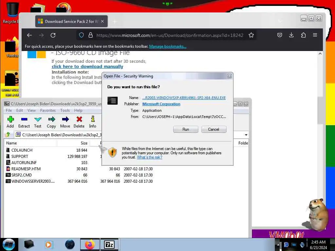The width and height of the screenshot is (335, 251).
Task: Show hidden system tray icons
Action: pyautogui.click(x=278, y=244)
